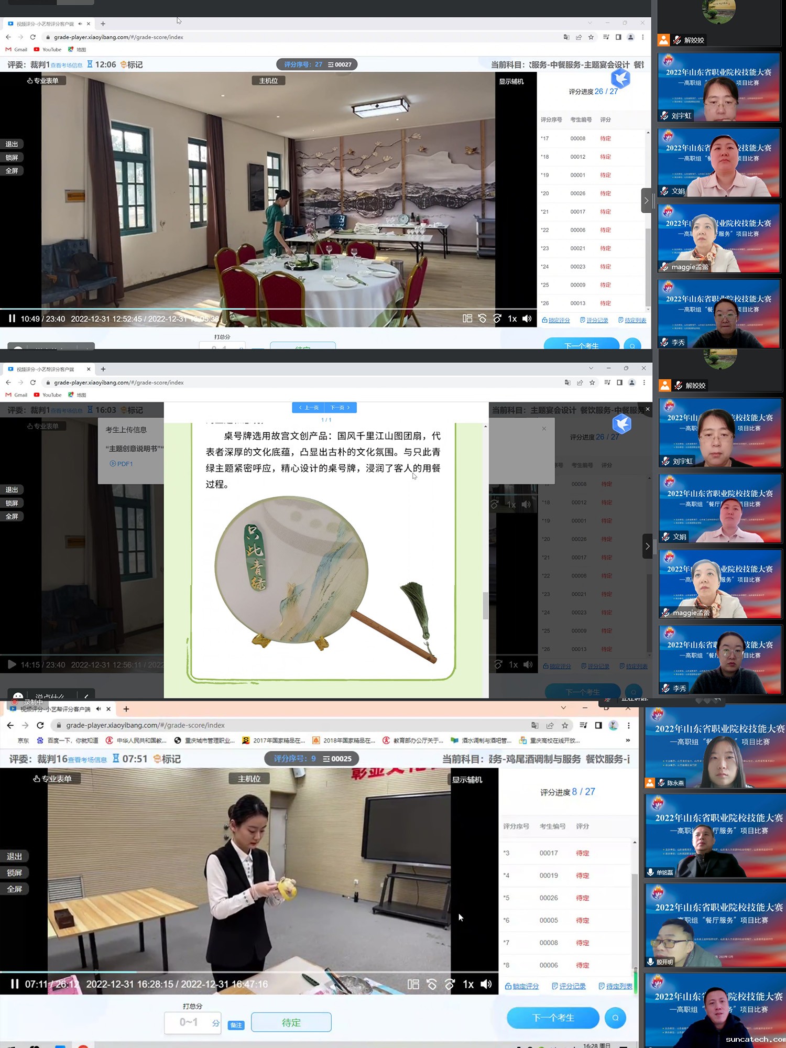Click the round search button beside 下一个考生 in 裁判16 window

point(616,1018)
